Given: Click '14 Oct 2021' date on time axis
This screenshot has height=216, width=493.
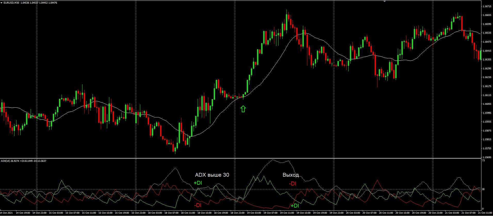Looking at the screenshot, I should coord(6,213).
